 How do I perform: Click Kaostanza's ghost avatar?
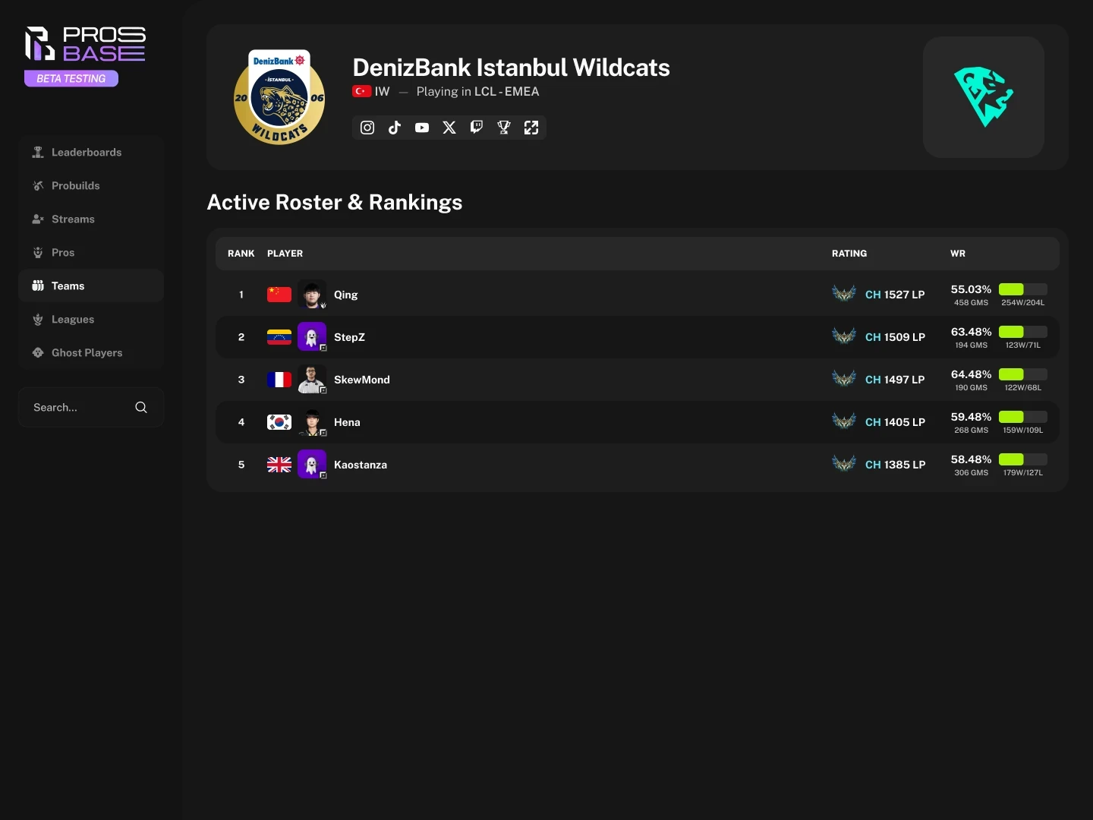point(312,465)
